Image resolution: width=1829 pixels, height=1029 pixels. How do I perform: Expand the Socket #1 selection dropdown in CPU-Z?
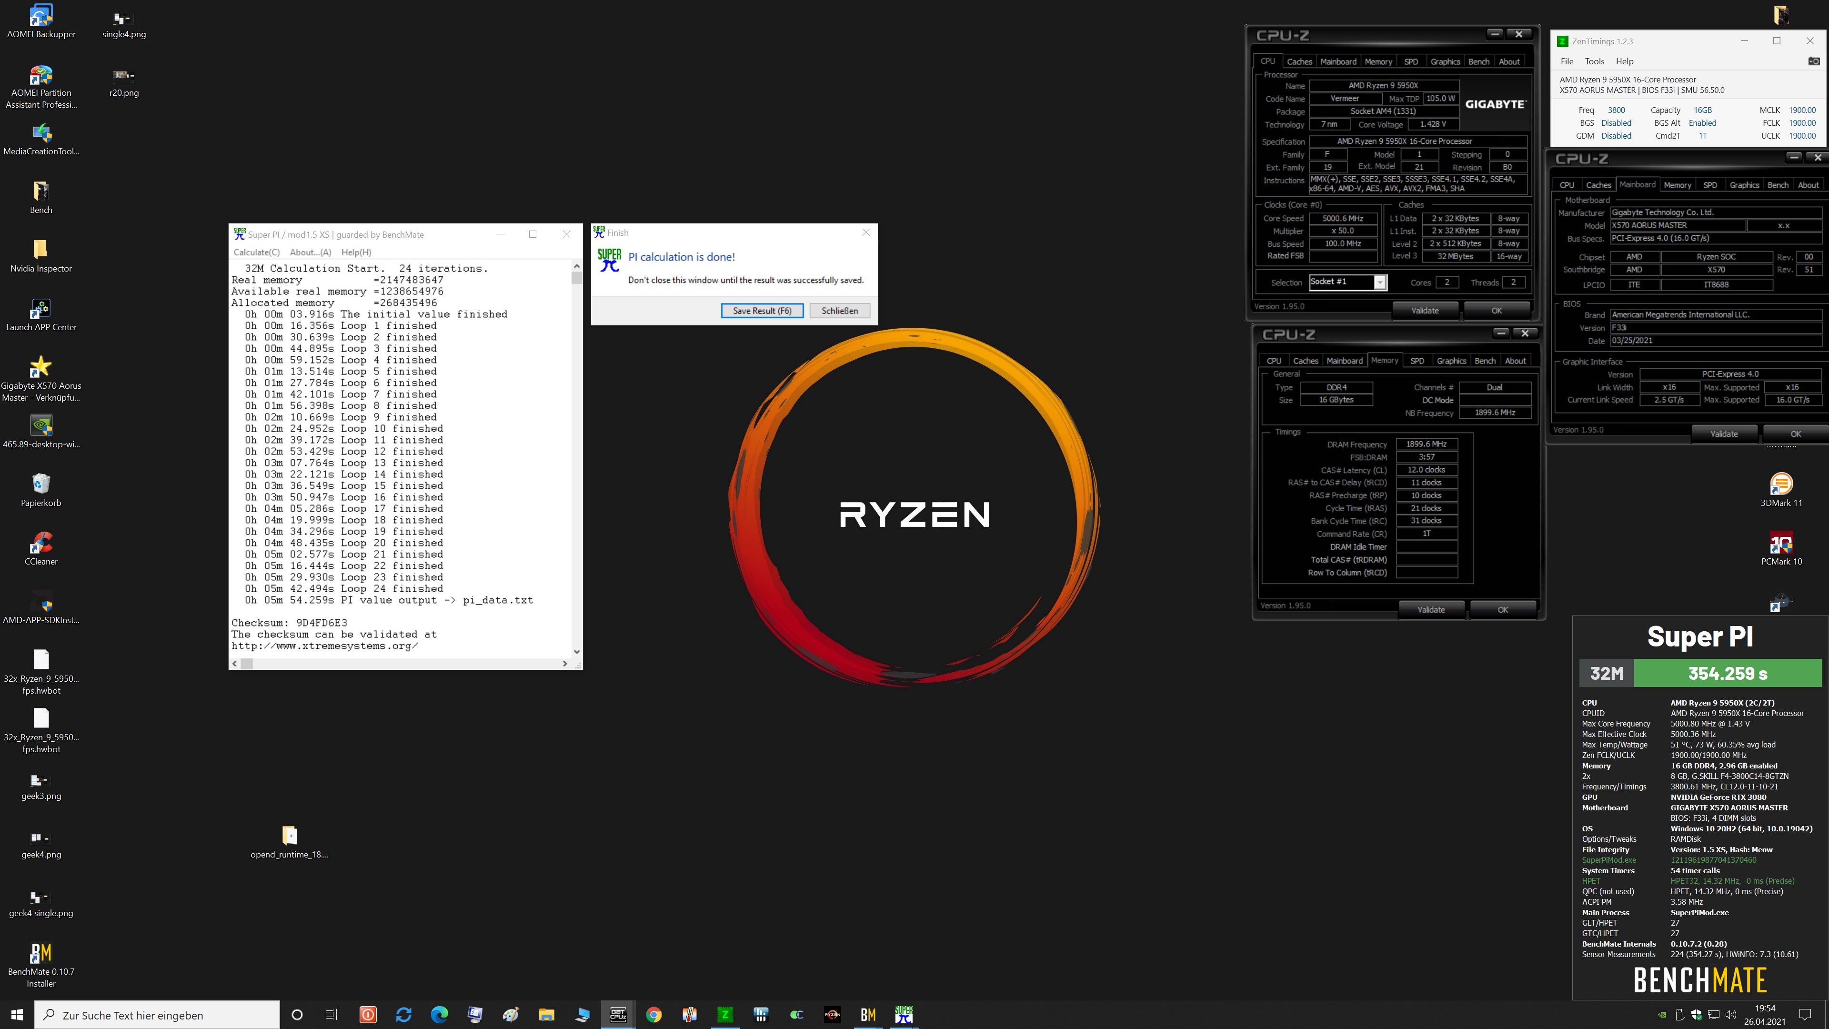[1379, 282]
